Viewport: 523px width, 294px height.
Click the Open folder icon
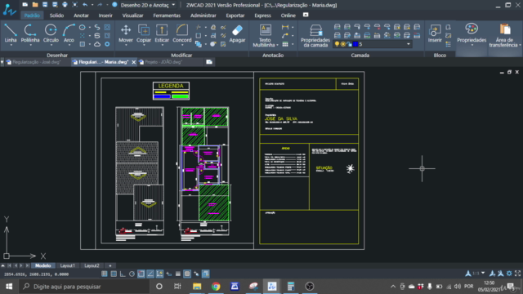click(x=35, y=5)
